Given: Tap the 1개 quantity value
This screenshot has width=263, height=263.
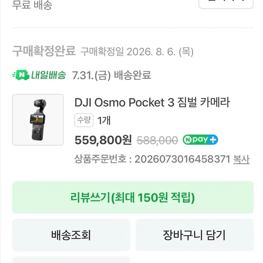Looking at the screenshot, I should [x=104, y=120].
